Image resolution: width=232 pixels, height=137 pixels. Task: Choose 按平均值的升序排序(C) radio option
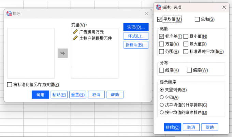[x=162, y=105]
